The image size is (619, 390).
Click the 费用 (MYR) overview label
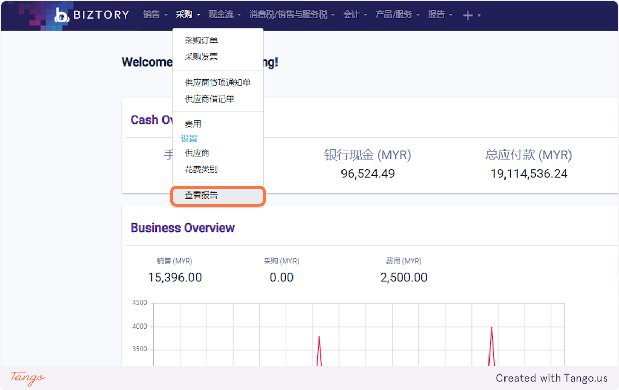click(x=404, y=262)
